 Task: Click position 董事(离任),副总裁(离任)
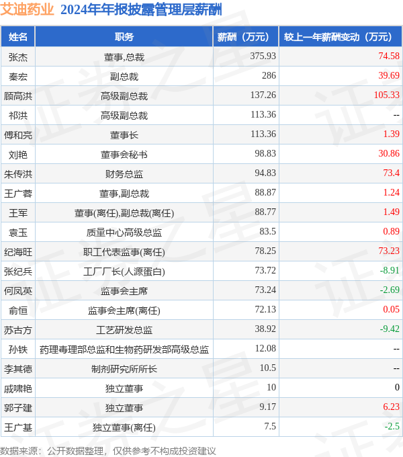pos(124,213)
